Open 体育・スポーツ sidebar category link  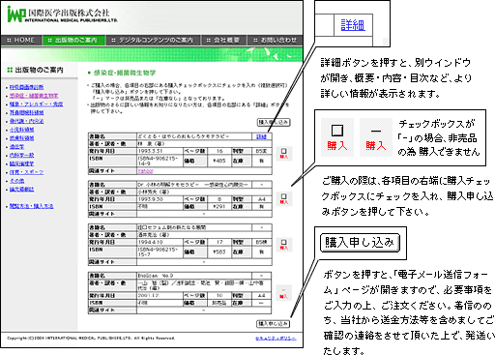click(x=26, y=172)
